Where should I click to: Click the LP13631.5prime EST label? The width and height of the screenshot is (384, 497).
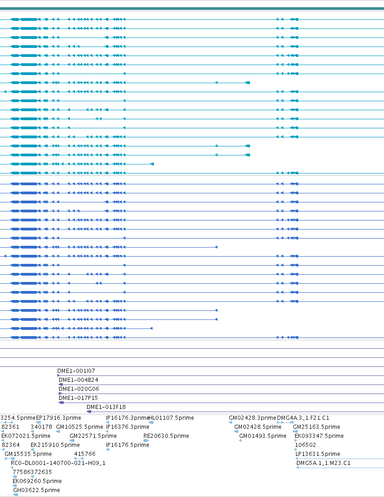318,454
